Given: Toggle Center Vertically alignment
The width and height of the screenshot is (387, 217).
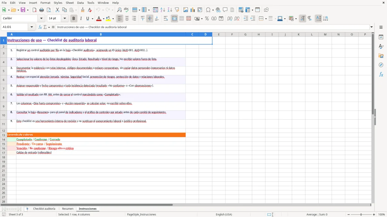Looking at the screenshot, I should coord(150,19).
